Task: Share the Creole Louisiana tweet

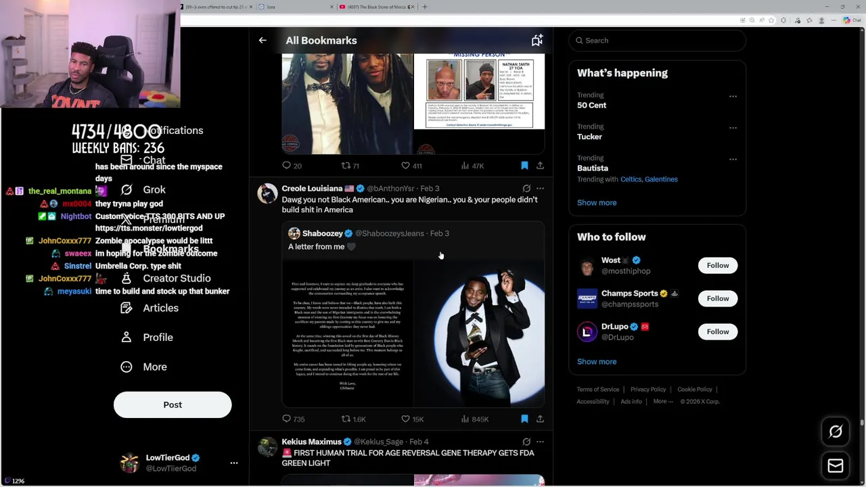Action: click(540, 419)
